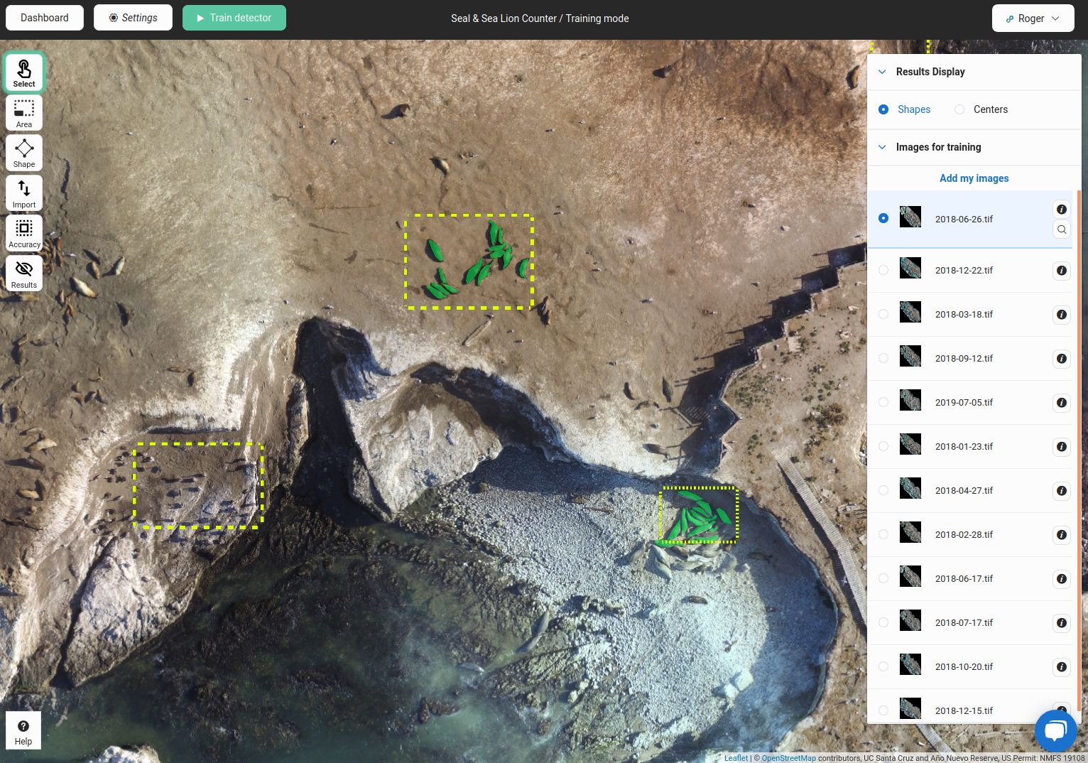
Task: Choose the Area drawing tool
Action: [x=24, y=113]
